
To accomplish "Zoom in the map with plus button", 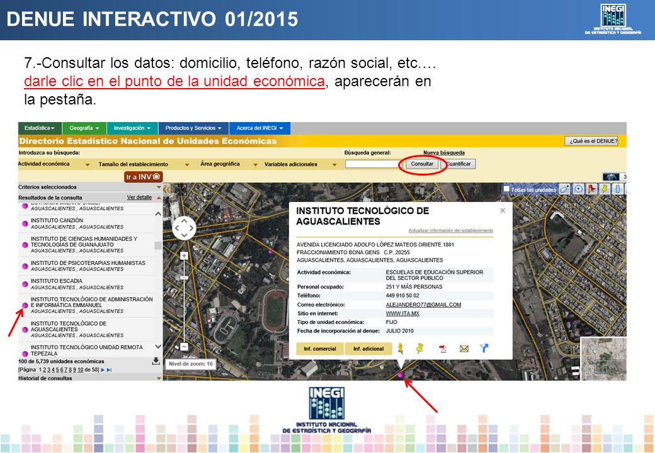I will click(184, 255).
